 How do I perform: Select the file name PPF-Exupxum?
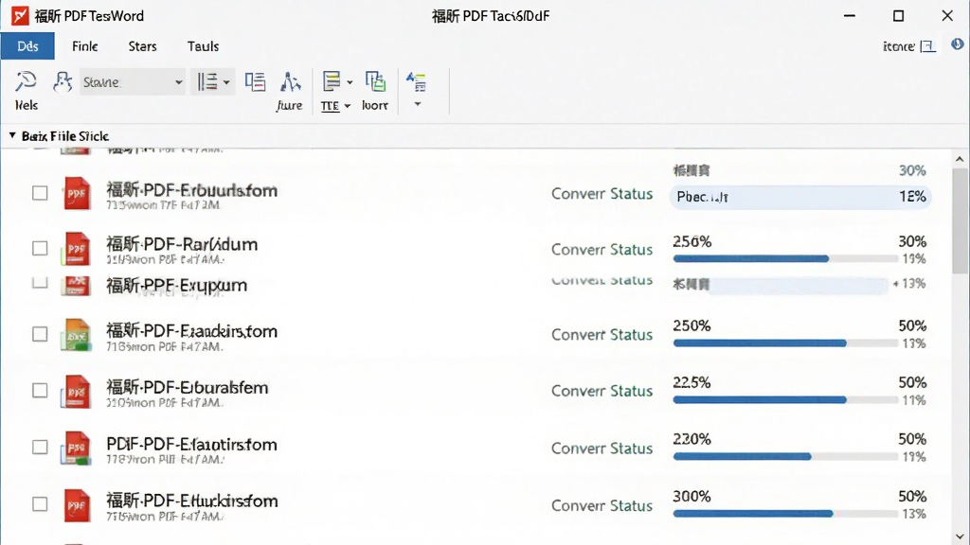(x=176, y=286)
